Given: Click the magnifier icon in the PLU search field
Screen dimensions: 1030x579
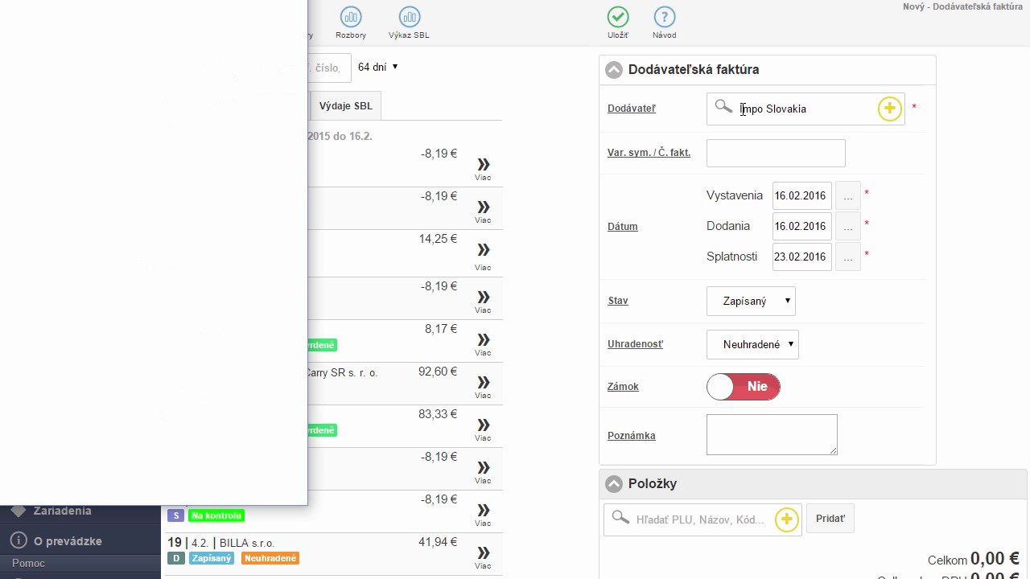Looking at the screenshot, I should pos(620,518).
